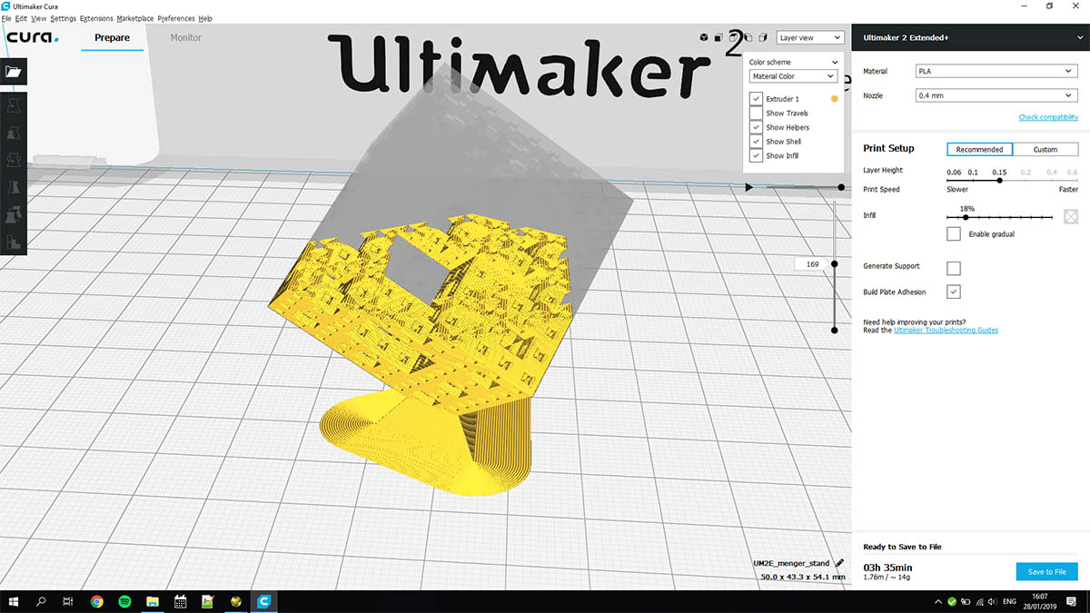Open the File menu
The height and width of the screenshot is (613, 1090).
coord(6,18)
